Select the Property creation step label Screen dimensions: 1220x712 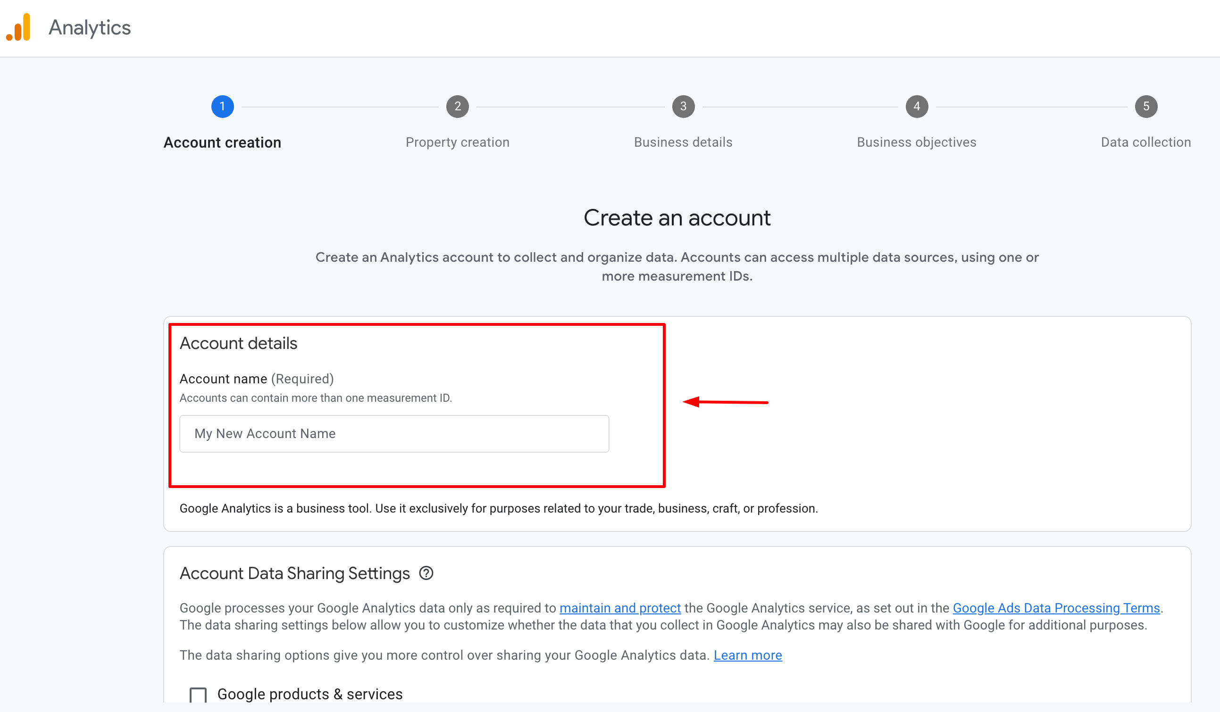click(x=457, y=142)
